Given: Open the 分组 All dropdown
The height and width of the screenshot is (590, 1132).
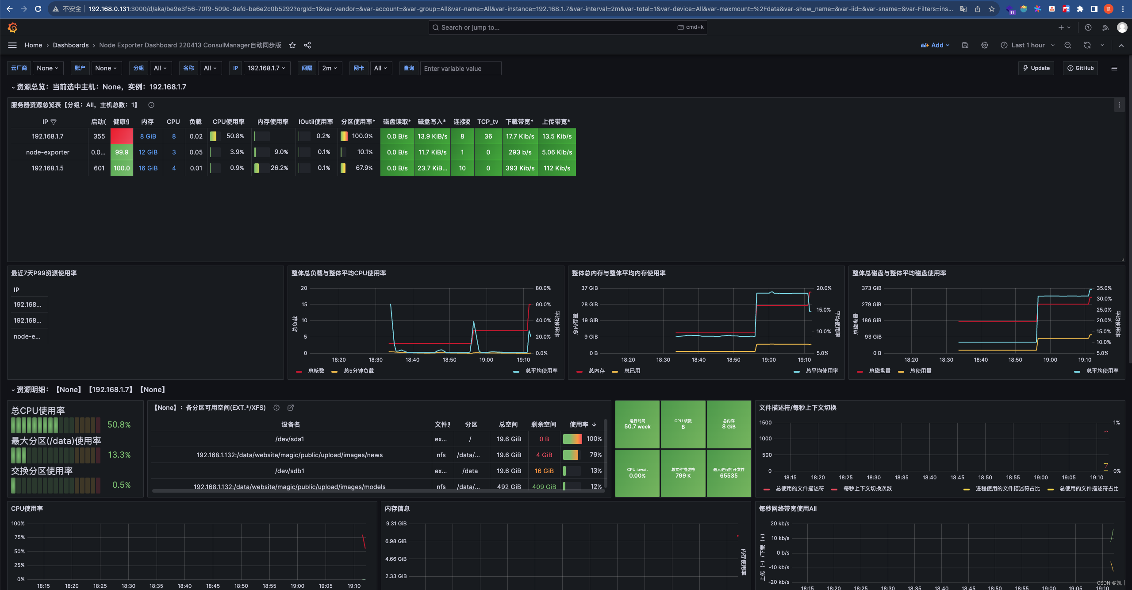Looking at the screenshot, I should [160, 68].
